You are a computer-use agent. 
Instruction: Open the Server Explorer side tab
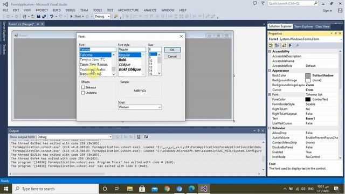(4, 31)
